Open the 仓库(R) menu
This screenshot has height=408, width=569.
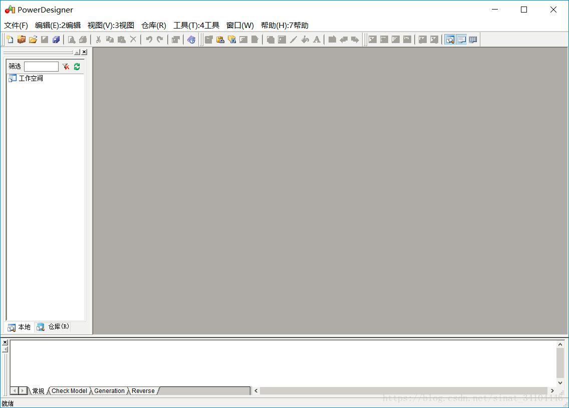point(153,25)
